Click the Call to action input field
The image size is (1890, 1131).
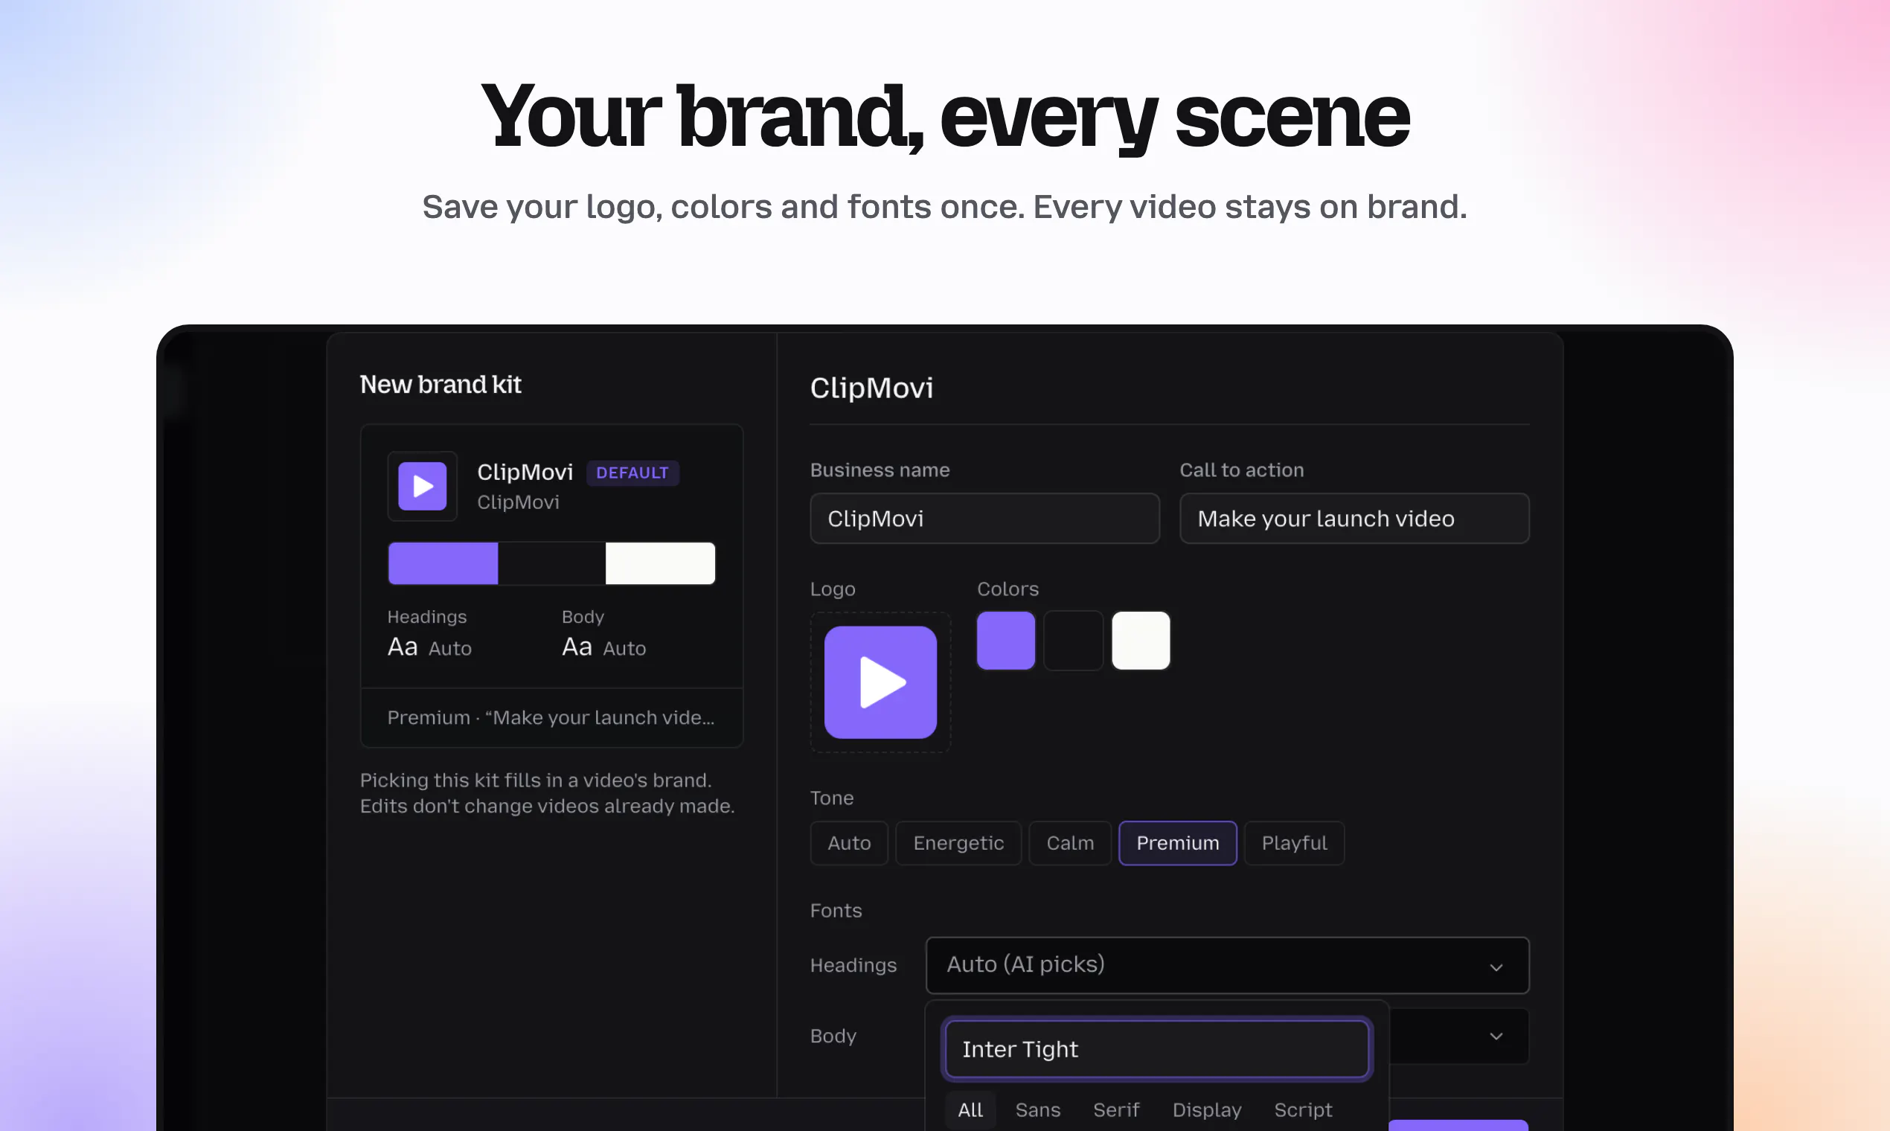(x=1354, y=518)
